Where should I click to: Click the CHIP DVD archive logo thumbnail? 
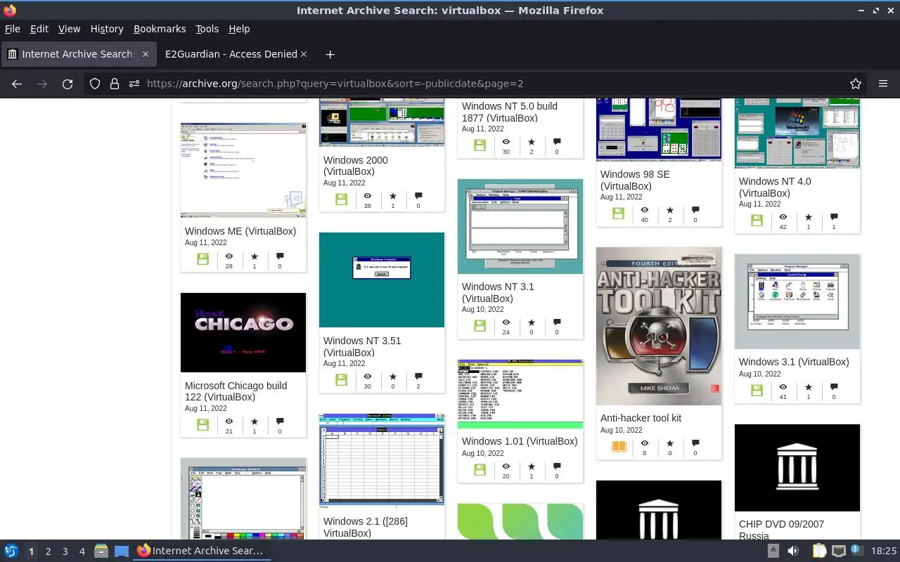tap(797, 468)
